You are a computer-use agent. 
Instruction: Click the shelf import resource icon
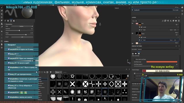click(47, 72)
